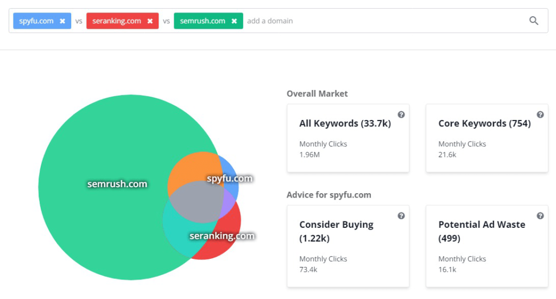The image size is (556, 299).
Task: Click the add a domain input field
Action: coord(385,21)
